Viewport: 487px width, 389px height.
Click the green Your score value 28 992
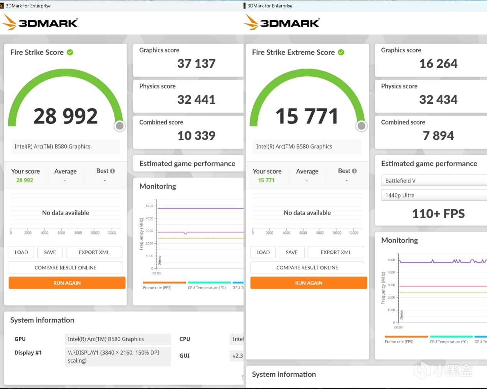tap(25, 180)
